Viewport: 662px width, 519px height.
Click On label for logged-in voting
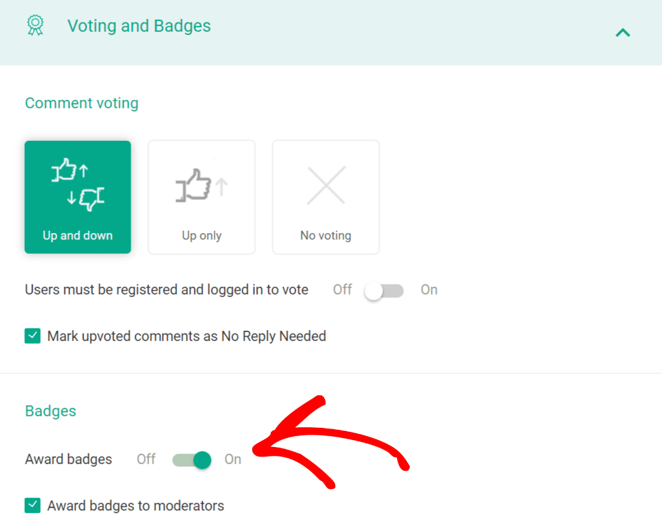[429, 290]
